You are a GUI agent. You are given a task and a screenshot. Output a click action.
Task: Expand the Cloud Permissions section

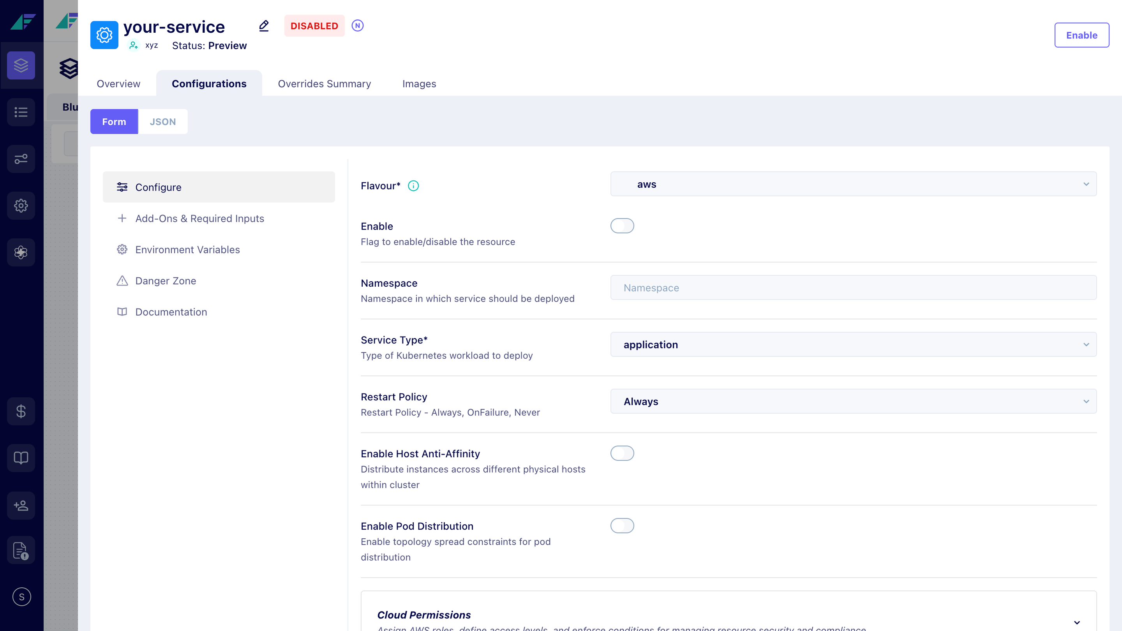(x=1076, y=622)
